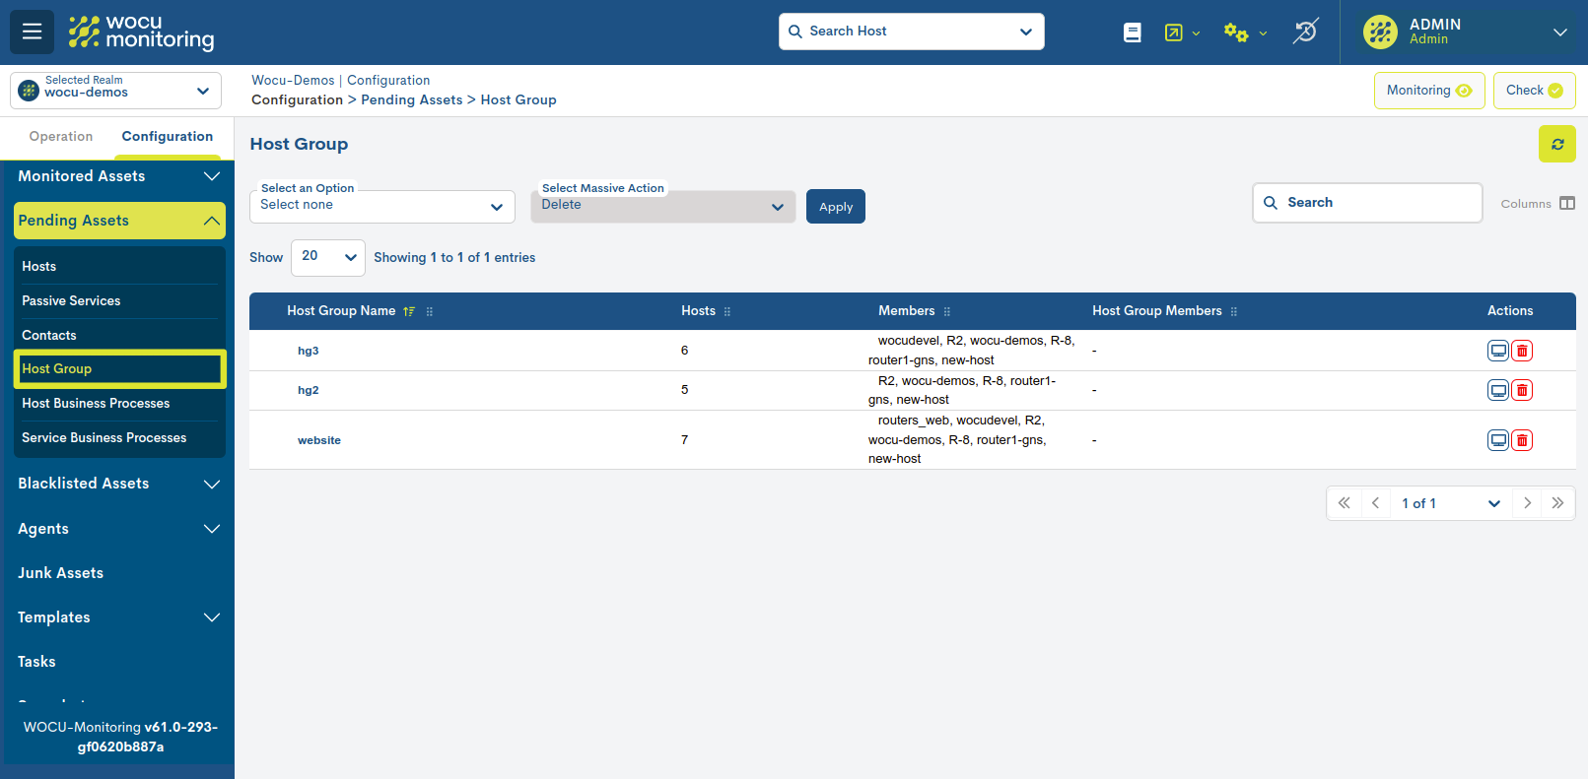Open the website host group link
The width and height of the screenshot is (1588, 779).
pyautogui.click(x=319, y=440)
